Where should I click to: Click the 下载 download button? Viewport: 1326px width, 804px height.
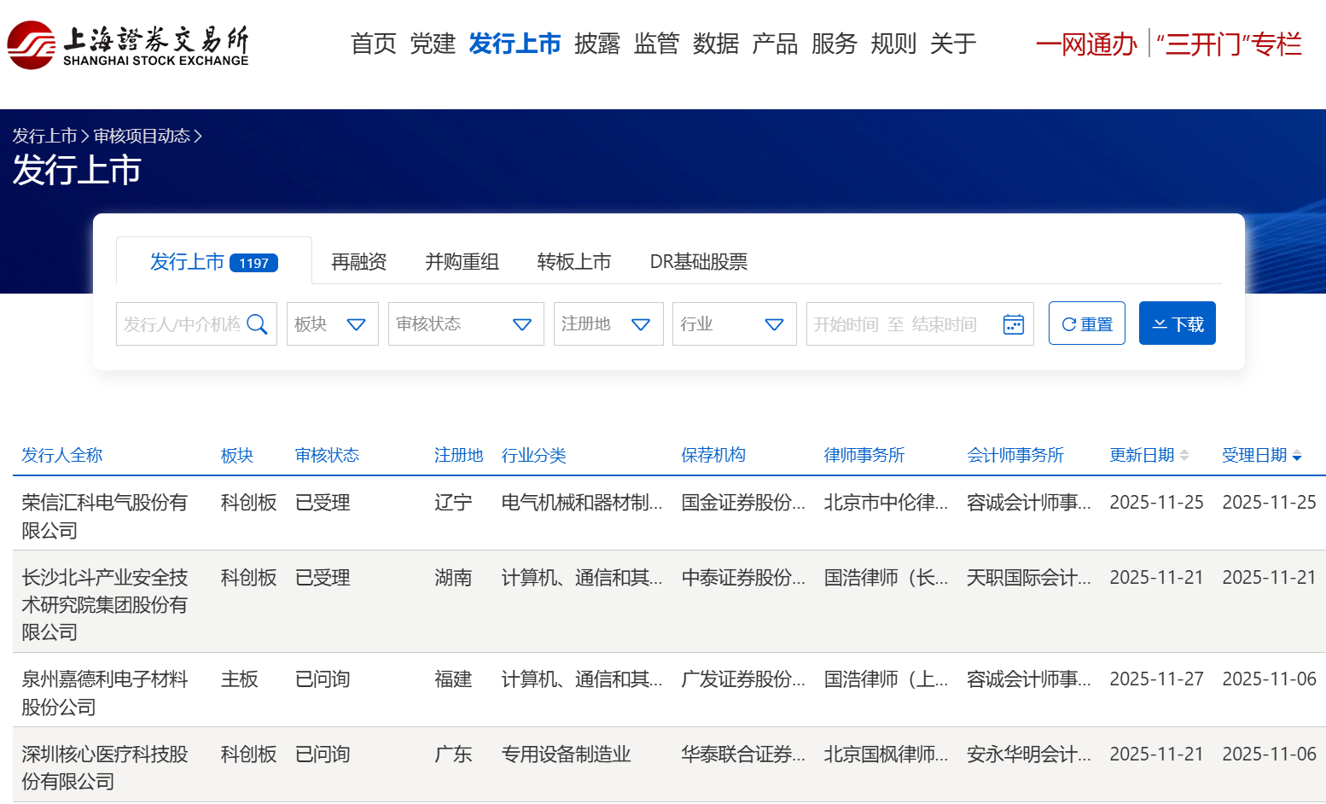[x=1177, y=323]
